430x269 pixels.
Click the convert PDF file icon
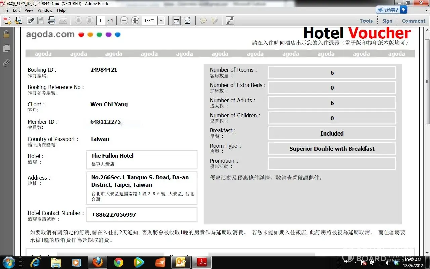pos(18,21)
